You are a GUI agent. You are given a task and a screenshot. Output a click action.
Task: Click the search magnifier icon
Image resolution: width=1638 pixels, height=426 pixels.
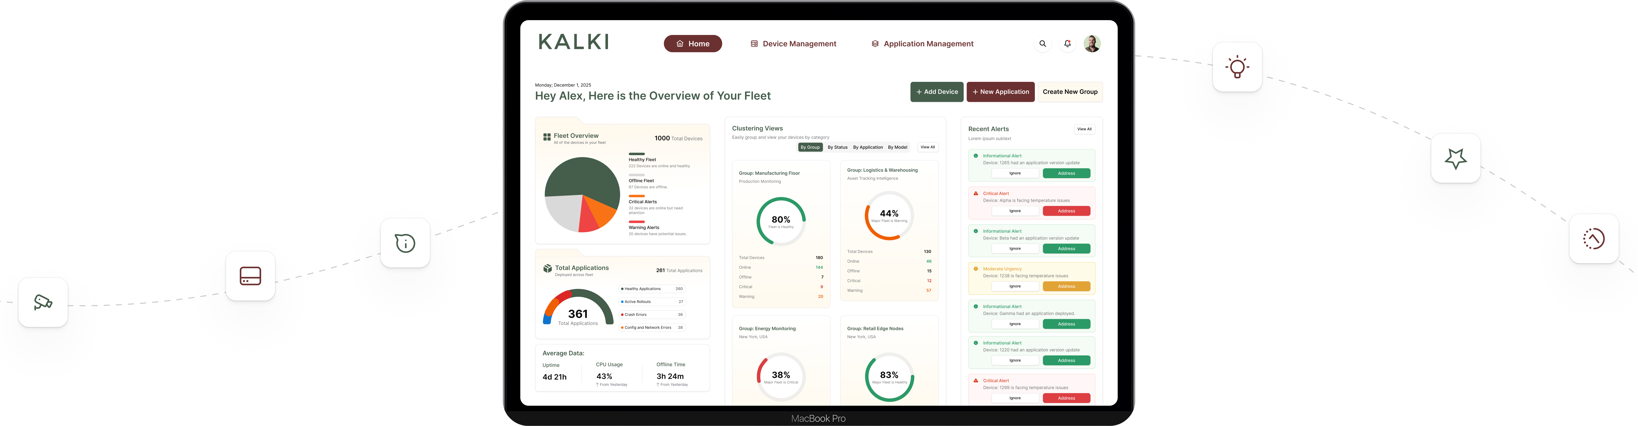point(1042,44)
